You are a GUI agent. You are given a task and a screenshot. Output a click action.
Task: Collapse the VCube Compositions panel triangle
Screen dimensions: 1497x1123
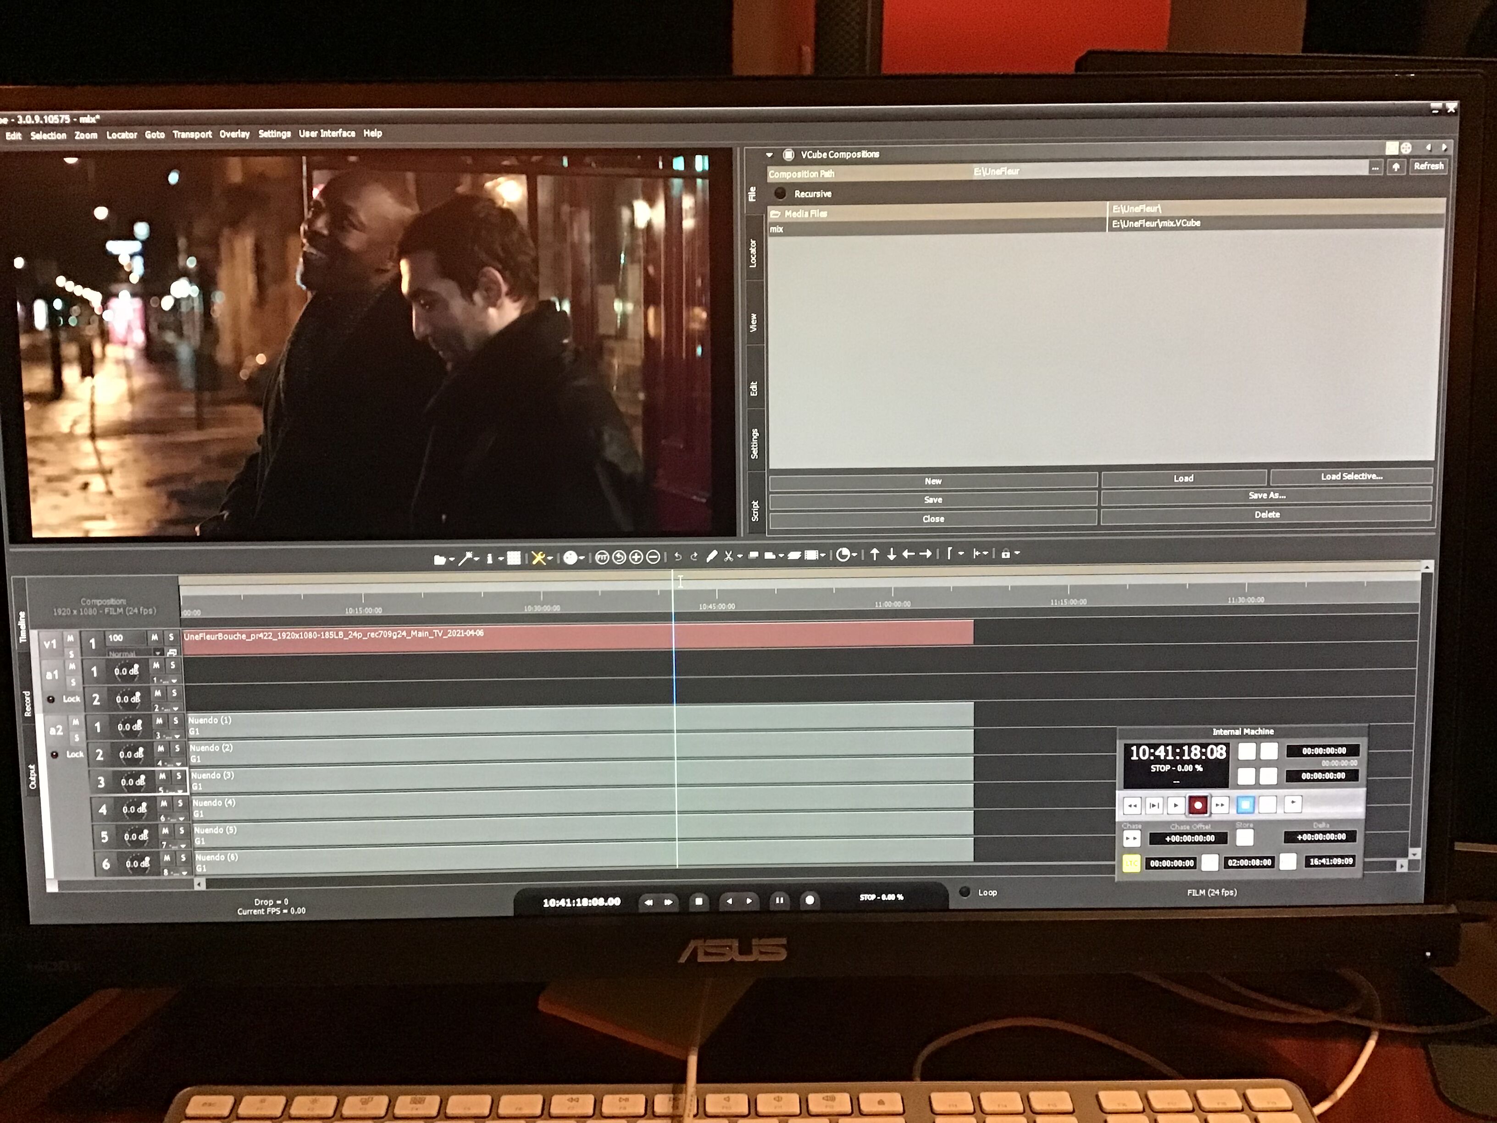770,155
